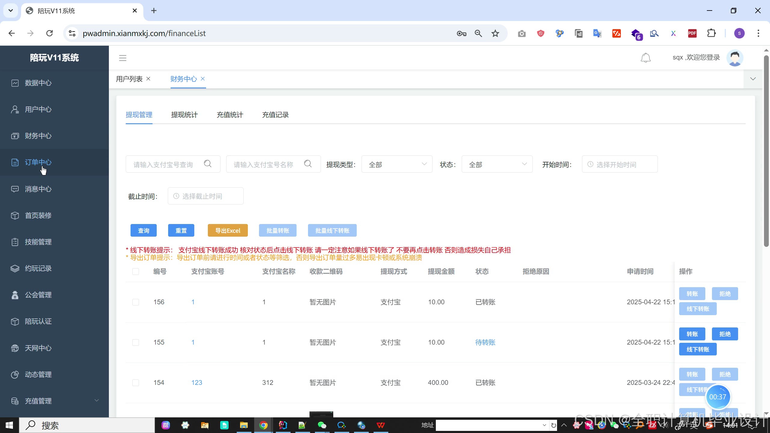Reload the page
This screenshot has height=433, width=770.
point(50,33)
